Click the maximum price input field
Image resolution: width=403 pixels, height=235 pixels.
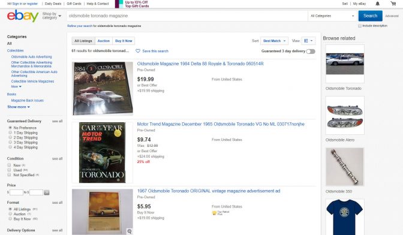[x=36, y=192]
